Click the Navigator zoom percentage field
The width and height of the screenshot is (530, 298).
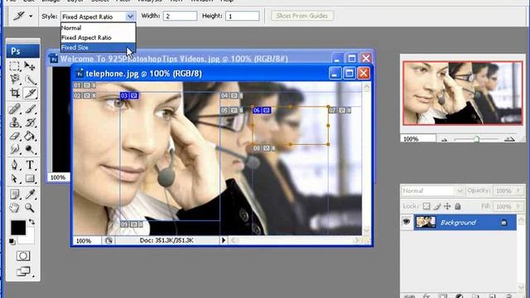(418, 139)
